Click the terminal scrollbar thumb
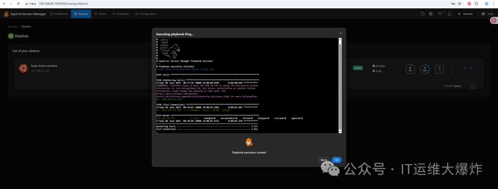 click(x=340, y=86)
